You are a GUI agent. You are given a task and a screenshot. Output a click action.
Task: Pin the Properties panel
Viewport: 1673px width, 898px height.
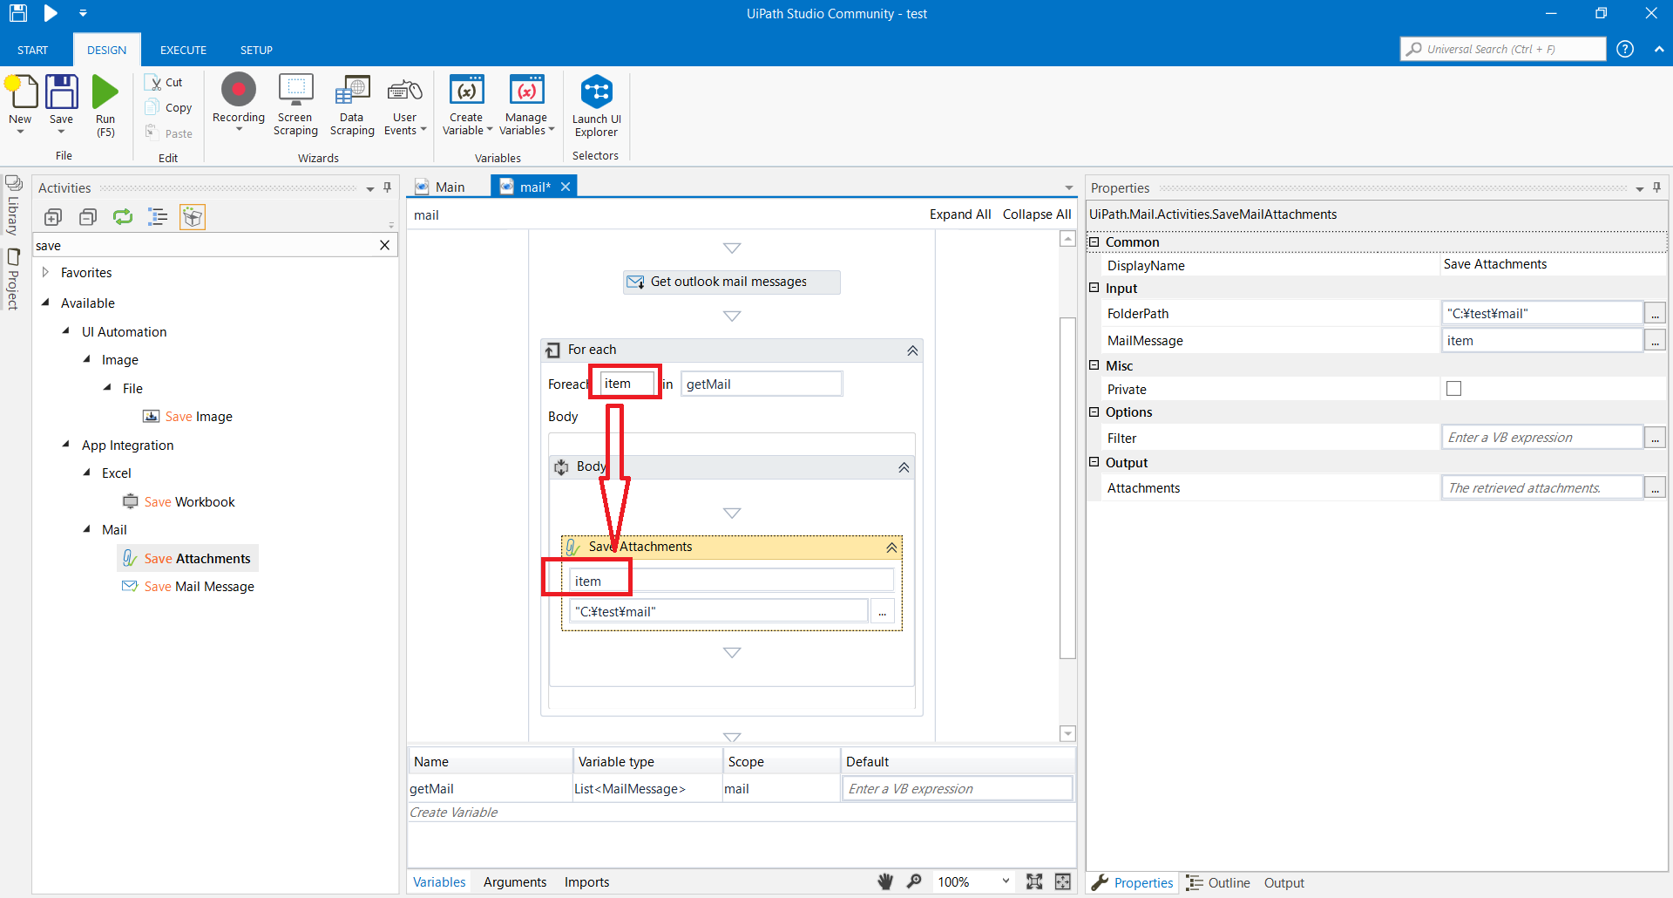pyautogui.click(x=1656, y=187)
